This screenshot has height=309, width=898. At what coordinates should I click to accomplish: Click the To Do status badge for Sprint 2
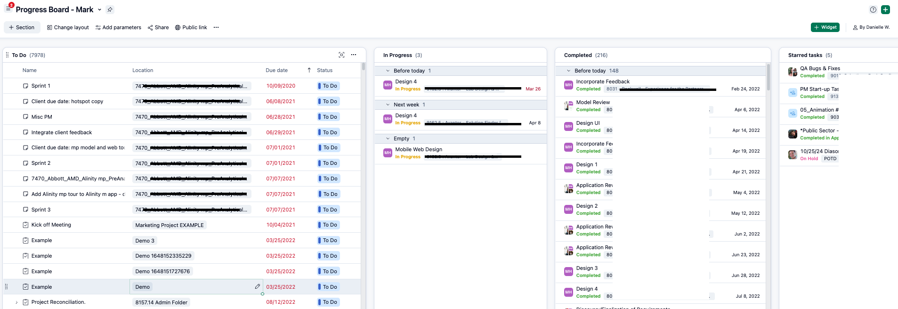tap(329, 163)
